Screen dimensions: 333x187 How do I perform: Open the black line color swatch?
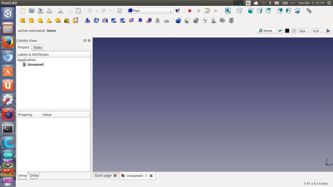287,31
